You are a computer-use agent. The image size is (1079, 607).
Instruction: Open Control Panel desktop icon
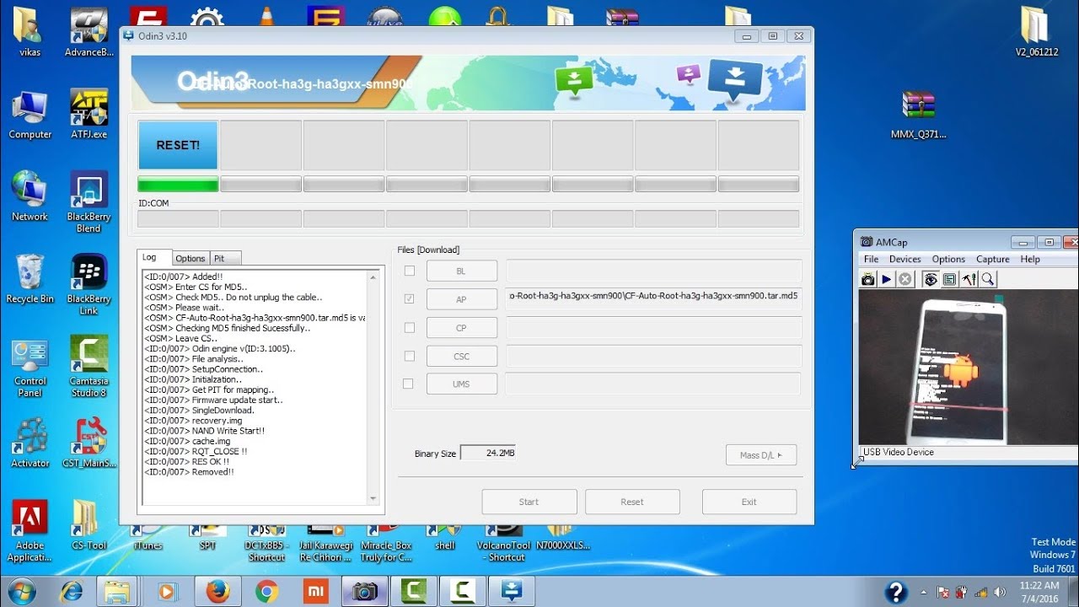(x=30, y=367)
